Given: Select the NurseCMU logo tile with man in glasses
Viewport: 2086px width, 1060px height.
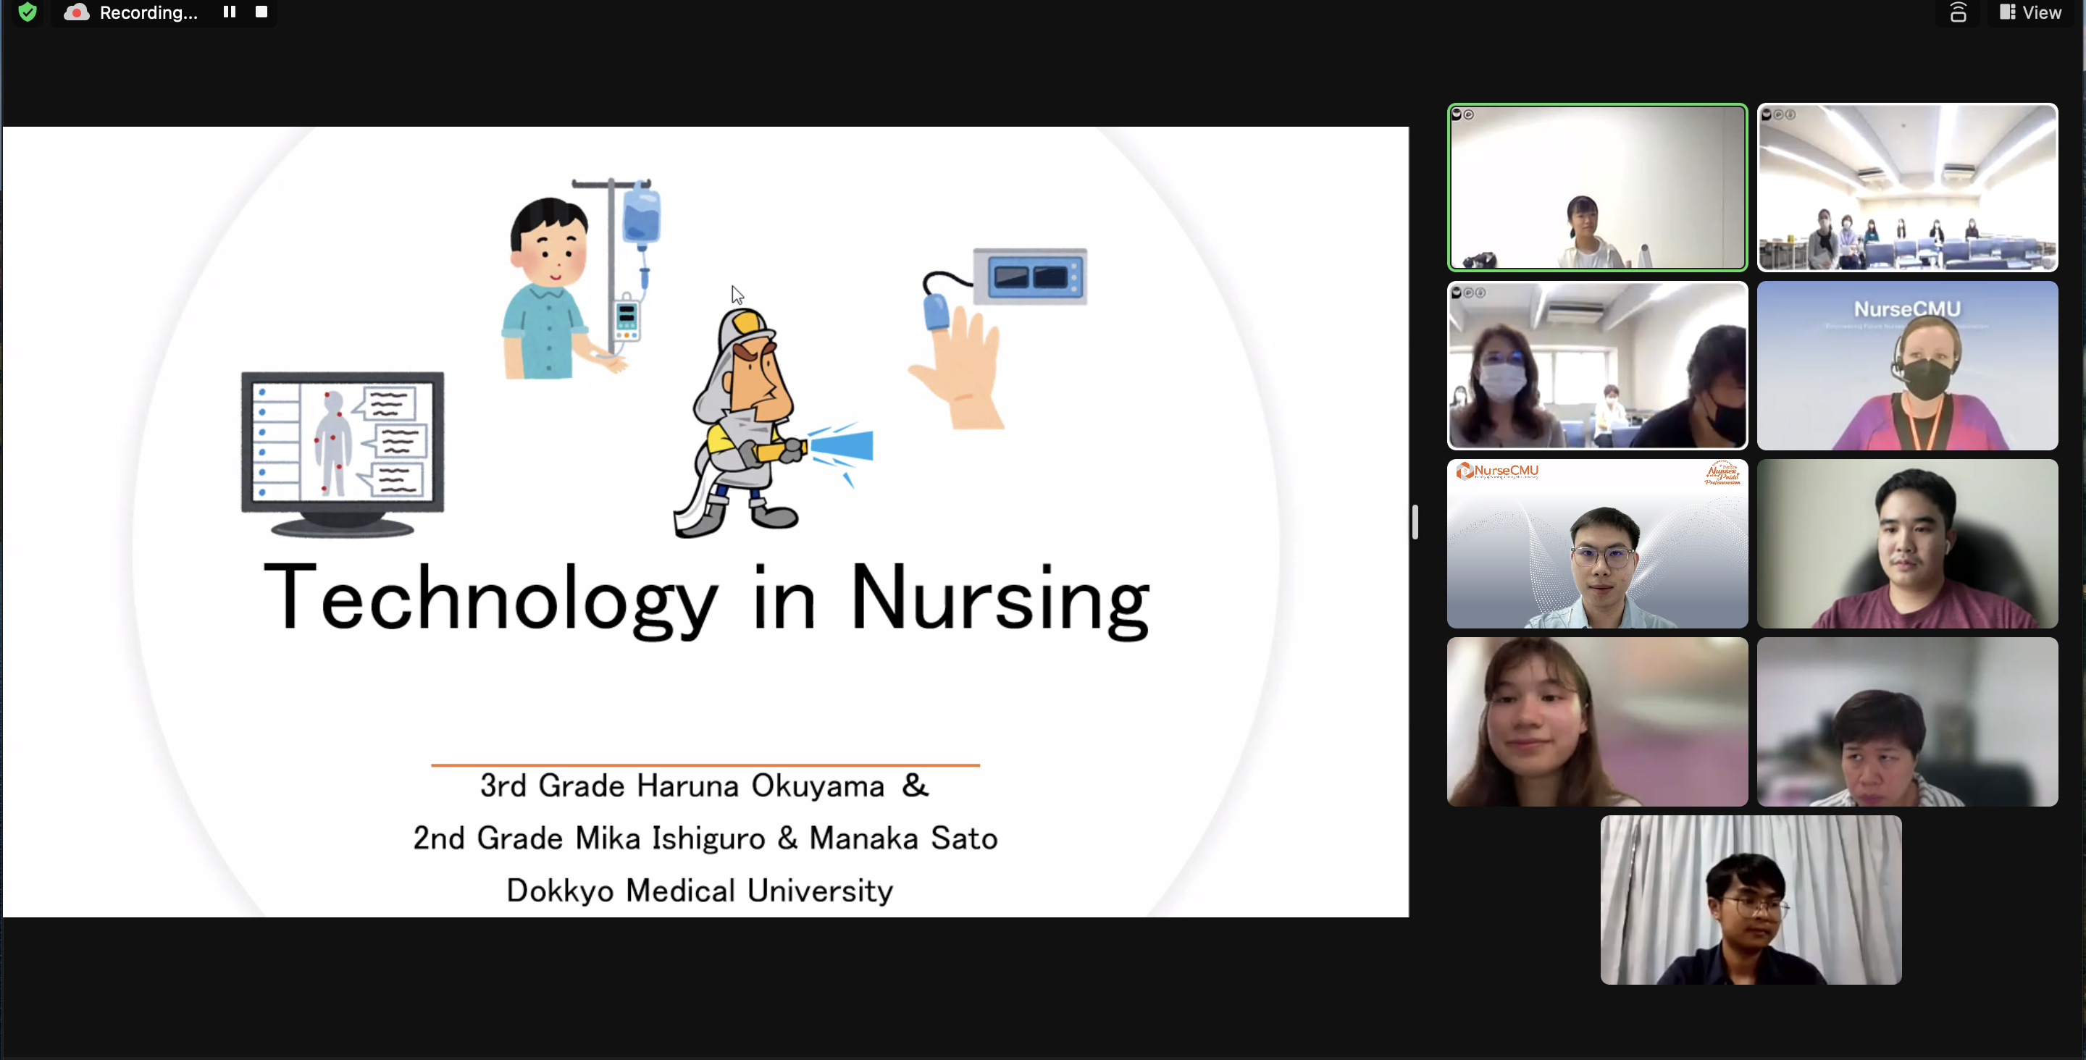Looking at the screenshot, I should pyautogui.click(x=1597, y=543).
